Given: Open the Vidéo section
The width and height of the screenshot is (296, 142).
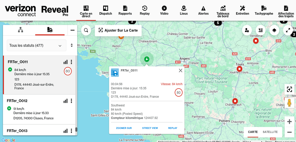Looking at the screenshot, I should pyautogui.click(x=164, y=11).
